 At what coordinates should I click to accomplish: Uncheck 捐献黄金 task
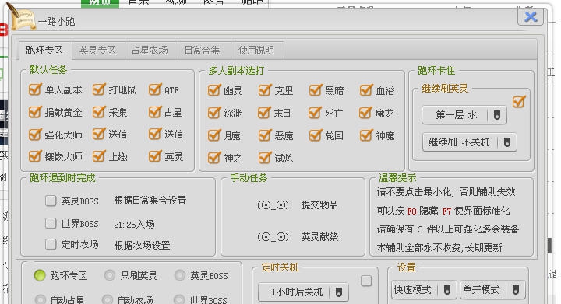tap(35, 112)
